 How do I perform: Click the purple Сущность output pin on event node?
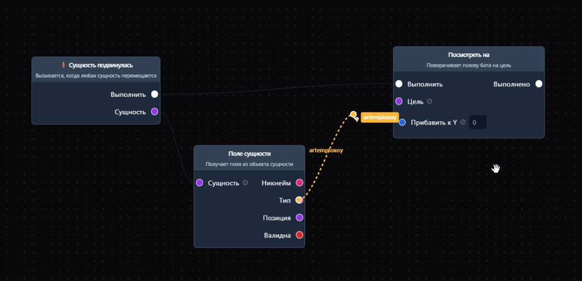tap(154, 111)
